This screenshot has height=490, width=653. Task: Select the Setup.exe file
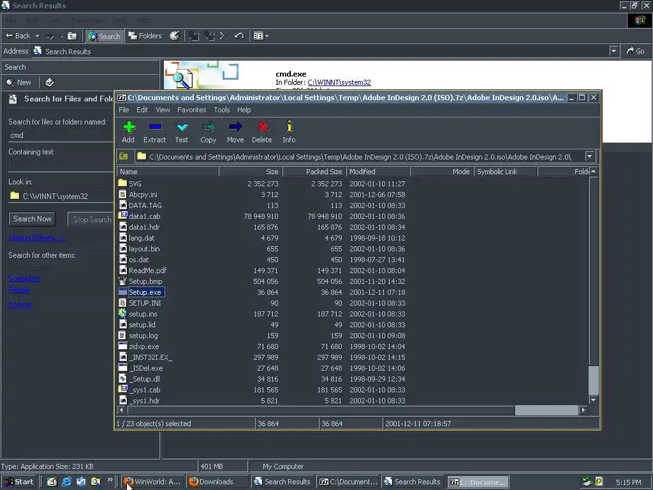(145, 292)
